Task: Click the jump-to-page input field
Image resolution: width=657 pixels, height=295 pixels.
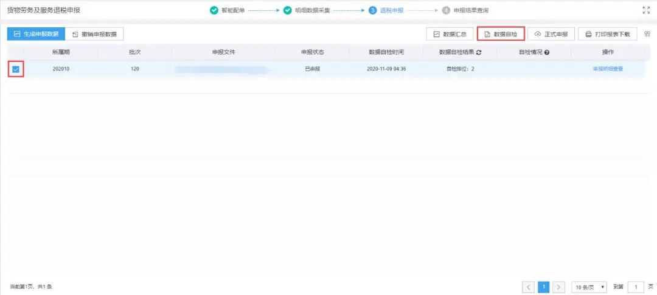Action: point(636,287)
